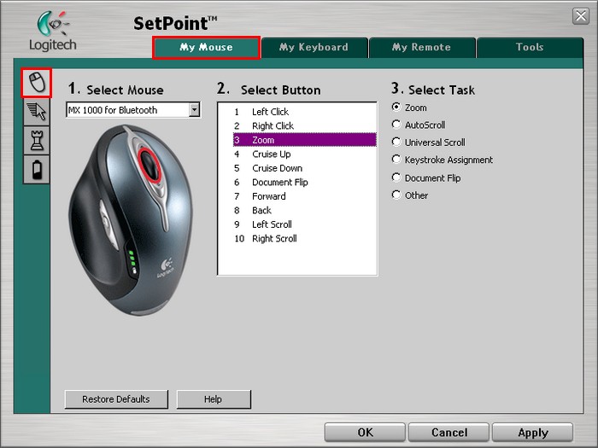Screen dimensions: 598x448
Task: Click the MX 1000 mouse image
Action: click(x=132, y=220)
